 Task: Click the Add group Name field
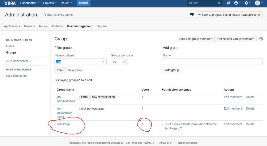click(x=213, y=62)
